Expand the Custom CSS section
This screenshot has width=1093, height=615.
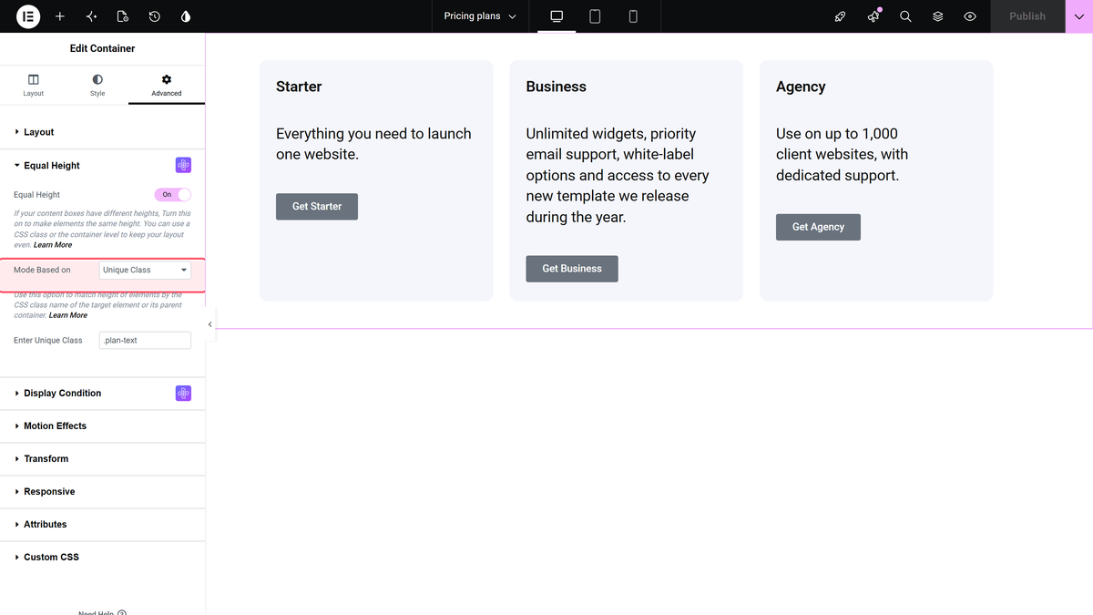[102, 558]
